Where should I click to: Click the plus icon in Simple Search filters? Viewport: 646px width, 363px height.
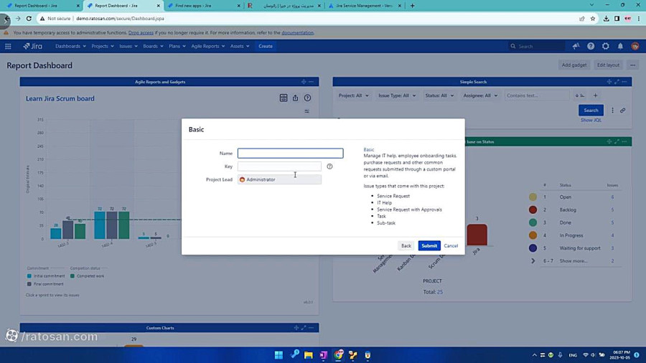coord(595,95)
